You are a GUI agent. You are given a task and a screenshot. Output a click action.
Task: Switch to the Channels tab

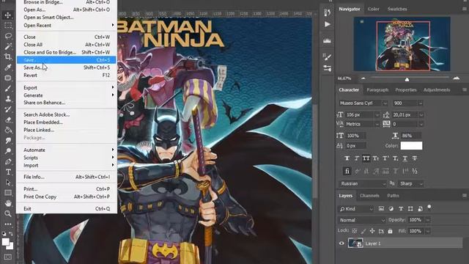(x=369, y=196)
